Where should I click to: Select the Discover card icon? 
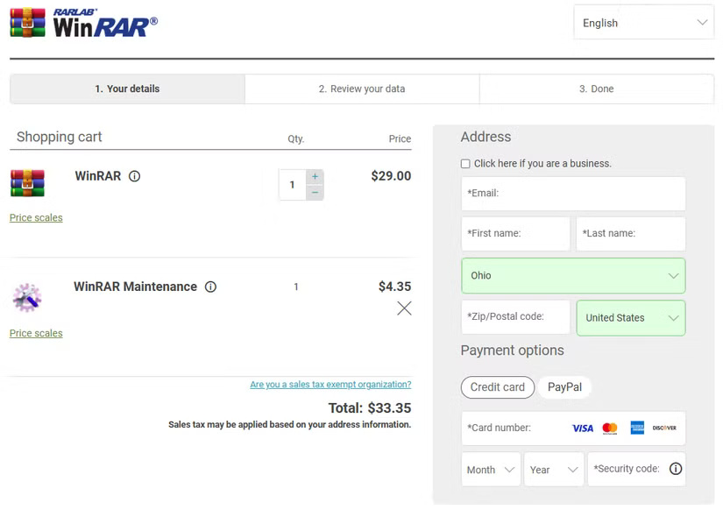663,428
